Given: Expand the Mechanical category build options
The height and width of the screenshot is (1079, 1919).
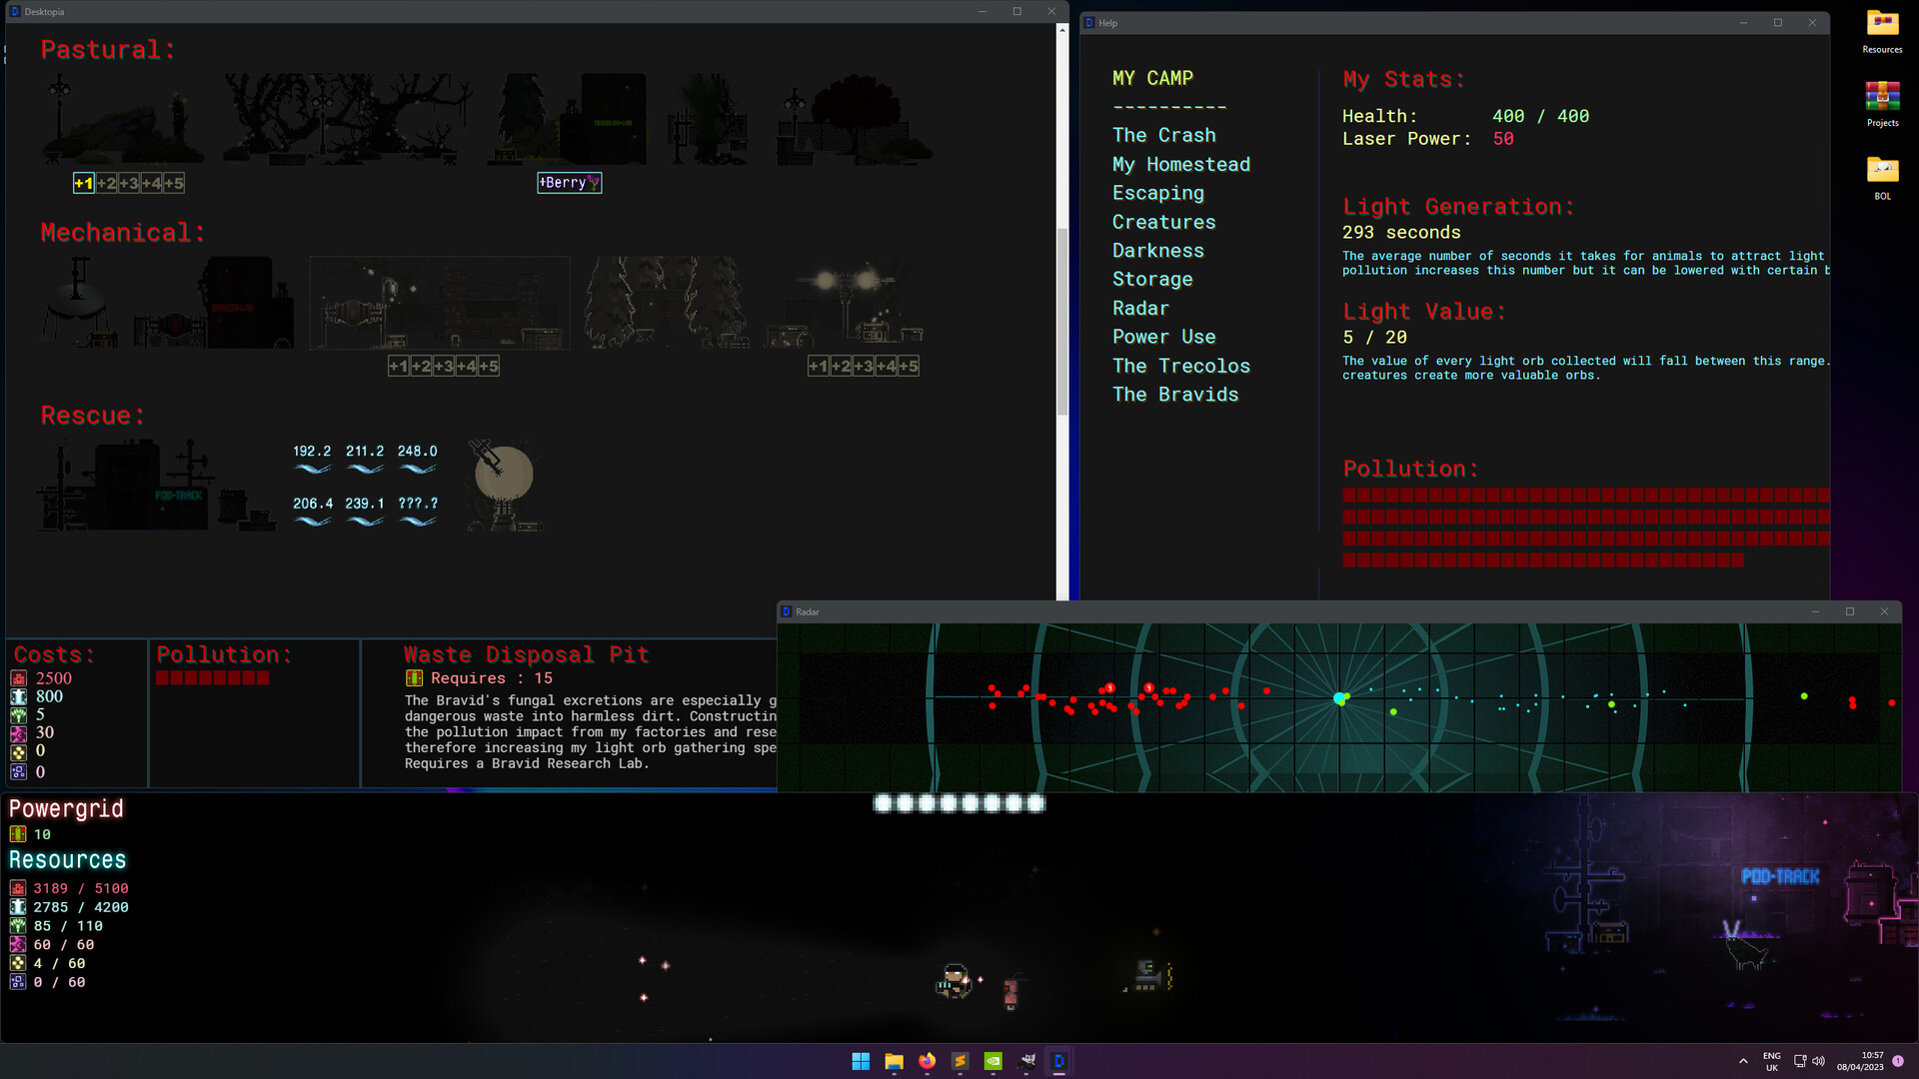Looking at the screenshot, I should [x=121, y=233].
